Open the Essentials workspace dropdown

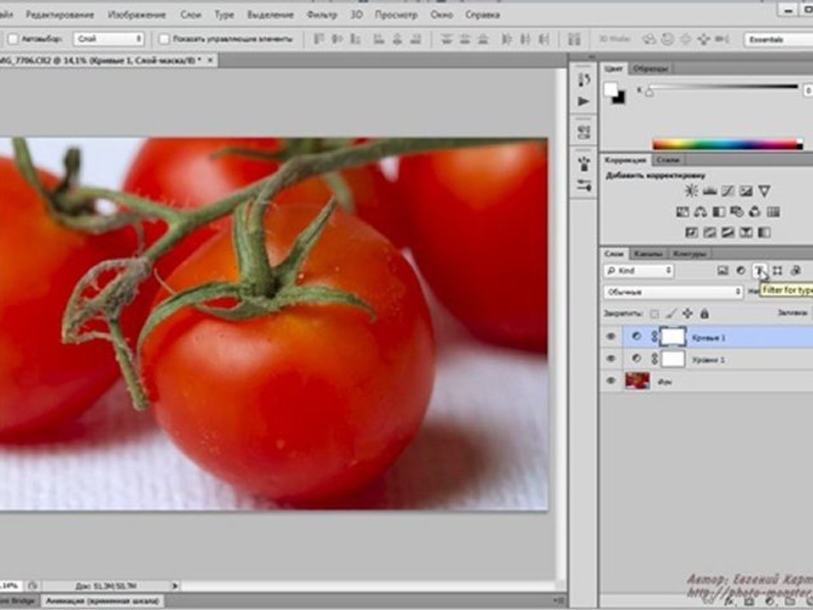[x=778, y=40]
